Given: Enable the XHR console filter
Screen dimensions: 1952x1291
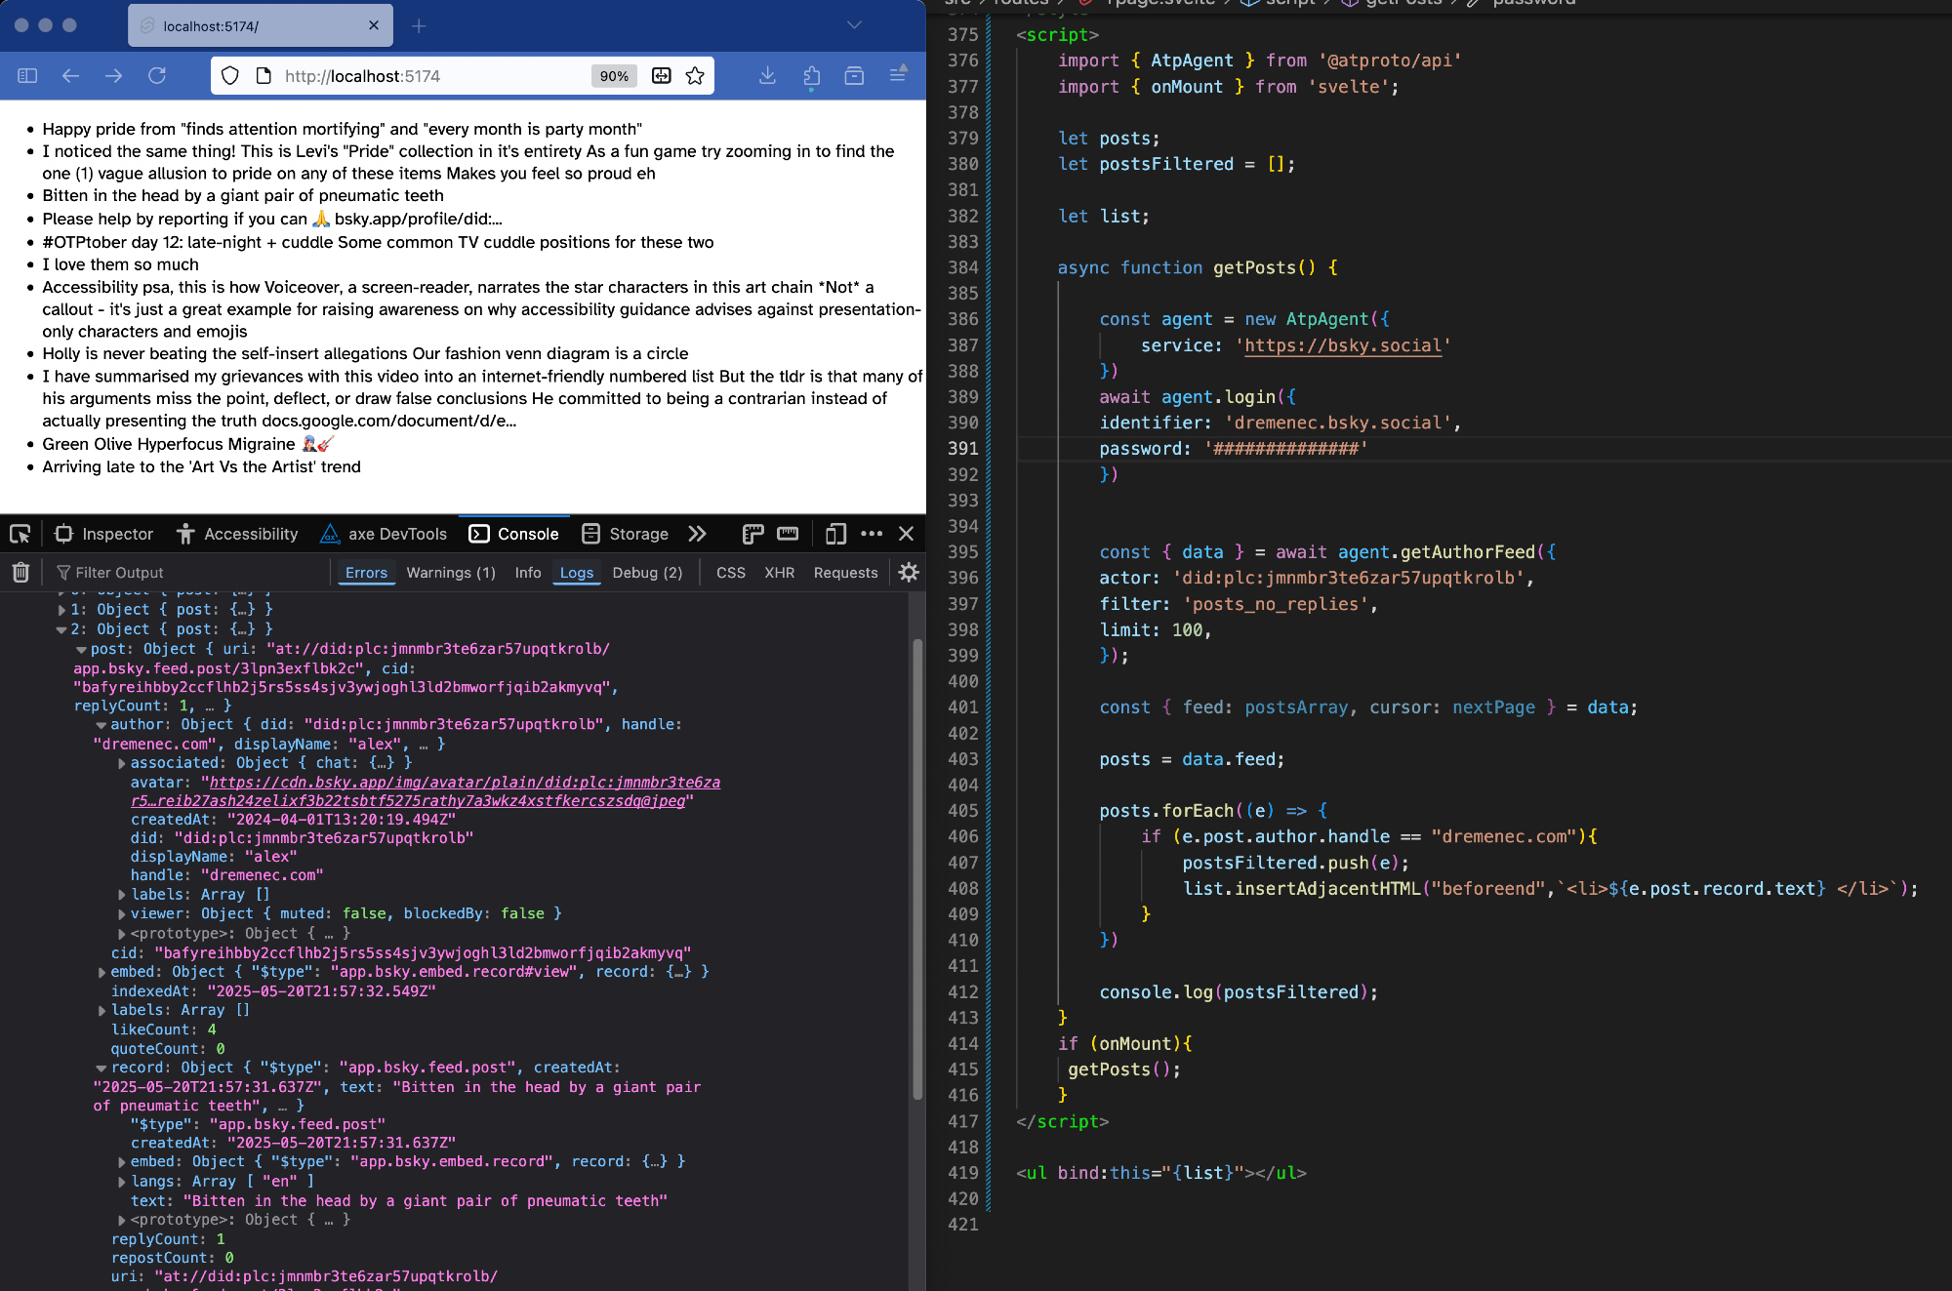Looking at the screenshot, I should point(779,573).
